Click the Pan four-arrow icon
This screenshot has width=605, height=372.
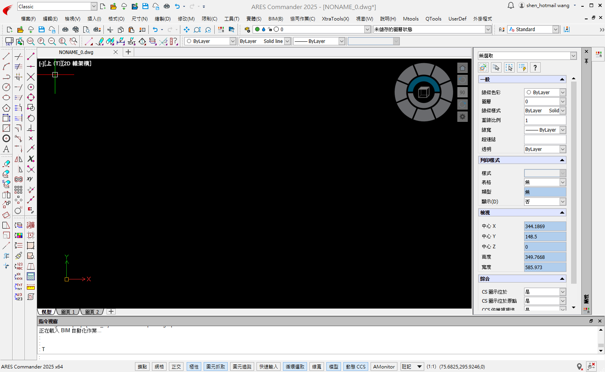tap(186, 30)
